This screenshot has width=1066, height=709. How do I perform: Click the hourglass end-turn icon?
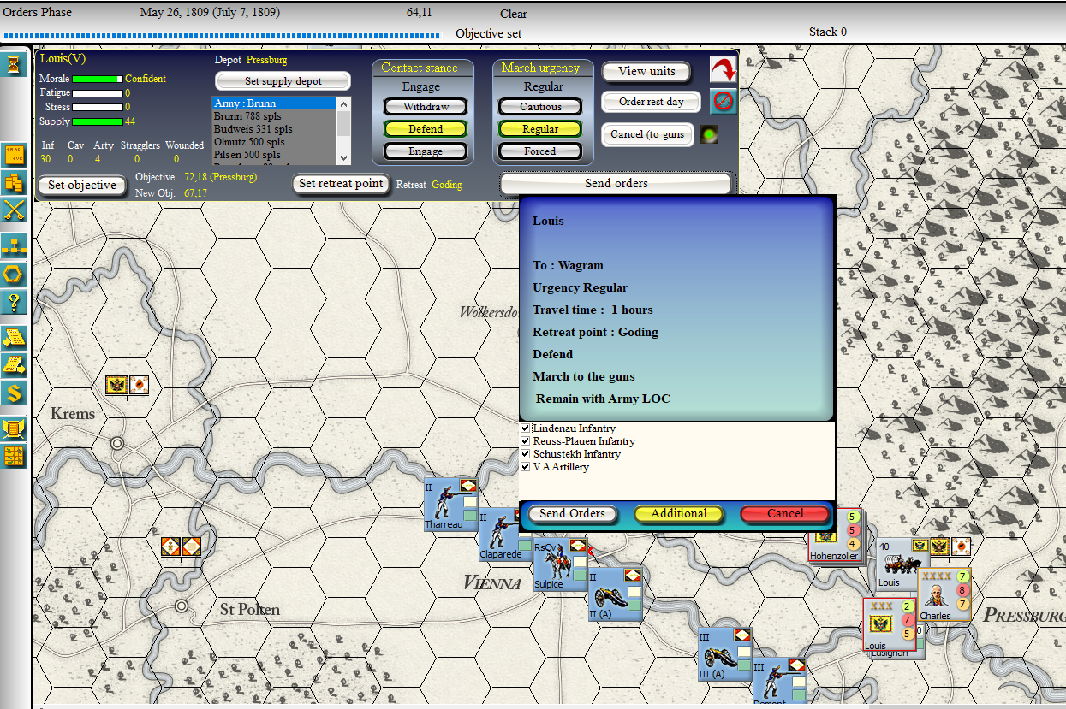click(x=14, y=65)
